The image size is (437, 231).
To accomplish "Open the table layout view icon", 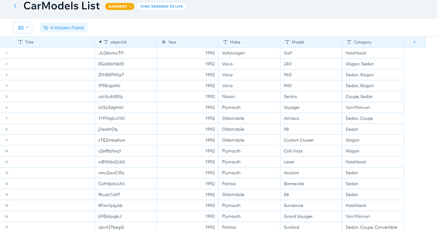I will tap(21, 28).
